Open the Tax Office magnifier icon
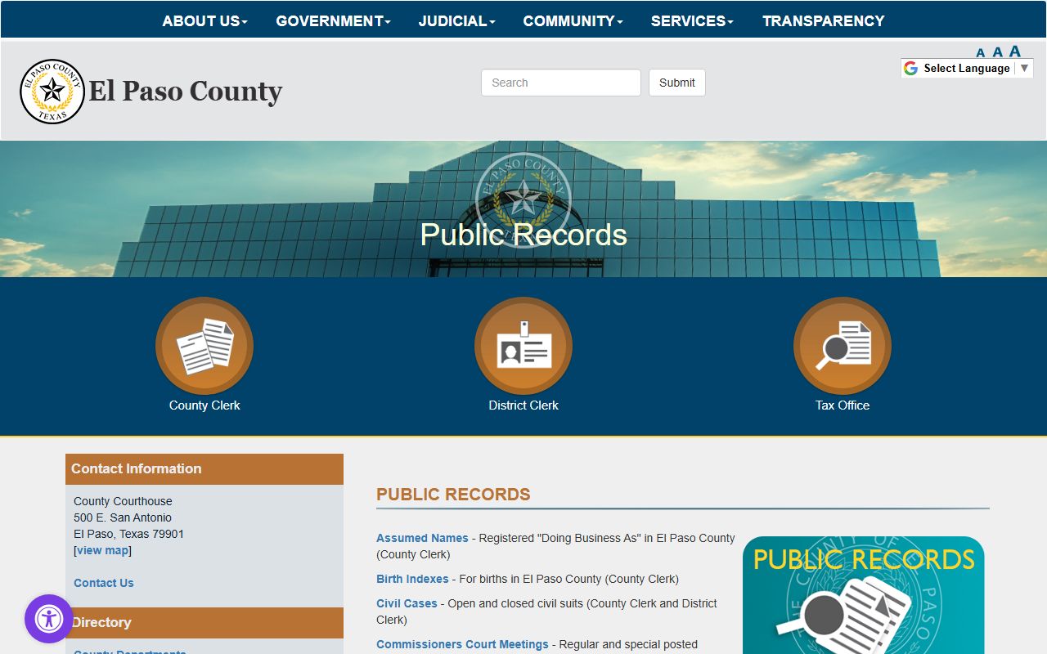The height and width of the screenshot is (654, 1047). 843,346
